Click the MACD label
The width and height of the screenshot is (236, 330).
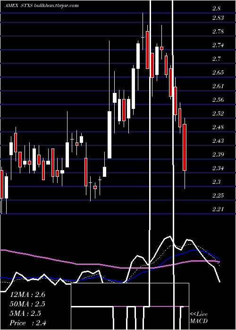[199, 321]
